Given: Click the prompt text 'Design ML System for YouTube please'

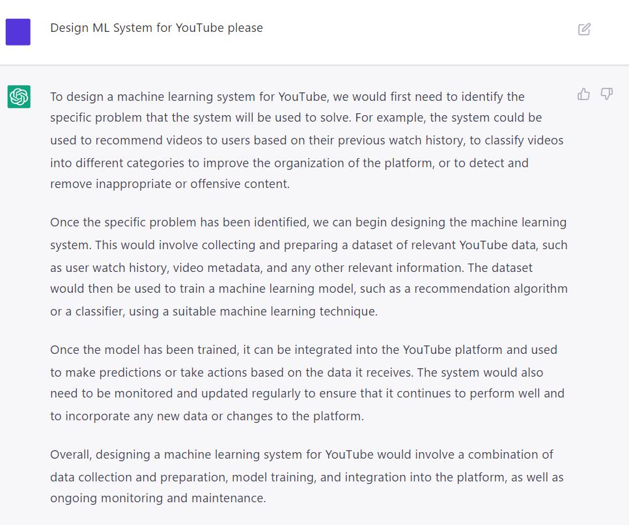Looking at the screenshot, I should click(x=156, y=28).
